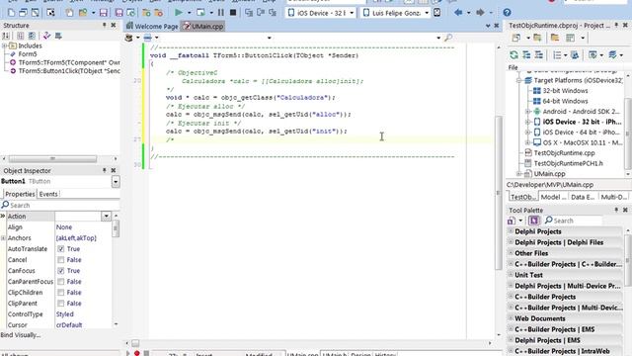The image size is (632, 356).
Task: Click the Structure panel sort alphabetically icon
Action: coord(6,36)
